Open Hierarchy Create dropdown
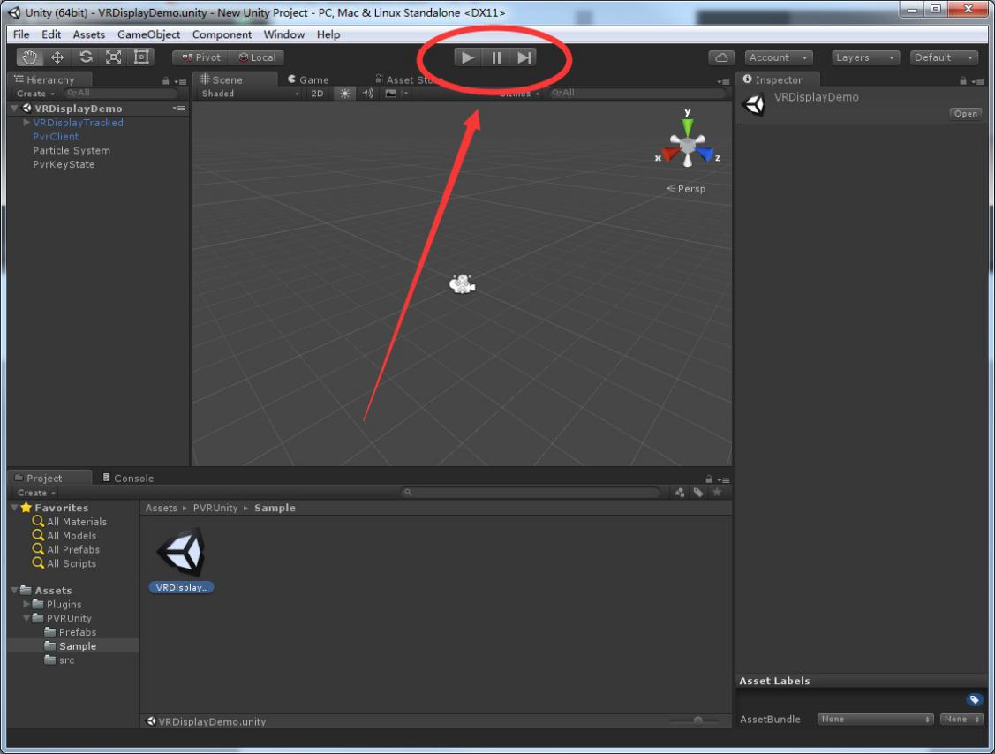 [35, 94]
